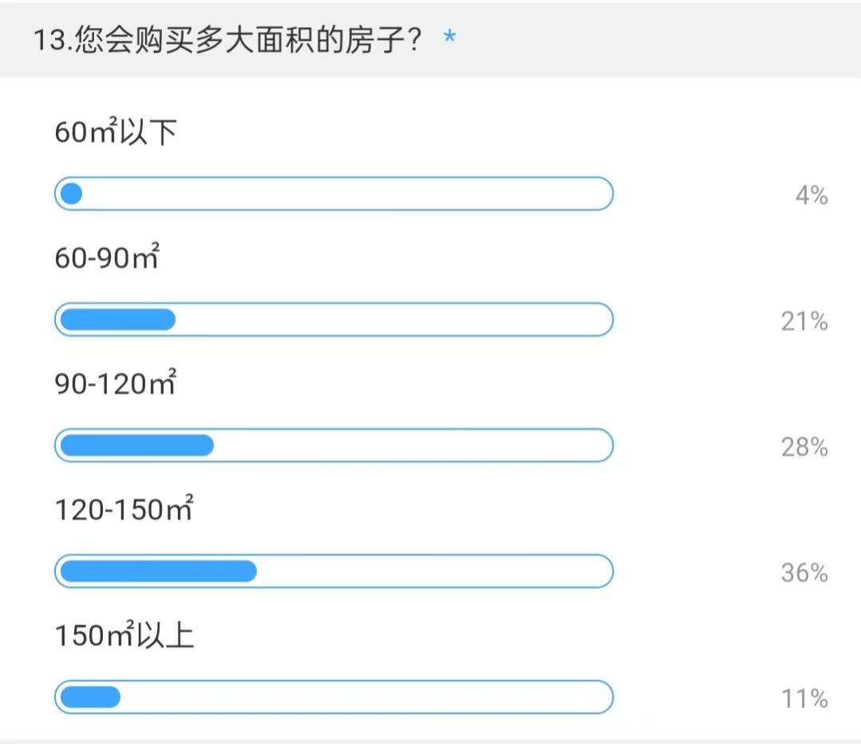The image size is (861, 744).
Task: Click the 150m² 以上 progress bar
Action: click(x=334, y=697)
